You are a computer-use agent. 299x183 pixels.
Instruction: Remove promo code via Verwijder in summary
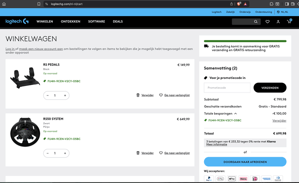(279, 121)
